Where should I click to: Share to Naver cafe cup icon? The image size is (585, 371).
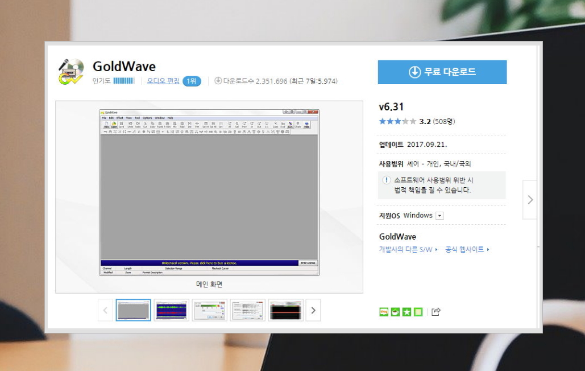395,312
